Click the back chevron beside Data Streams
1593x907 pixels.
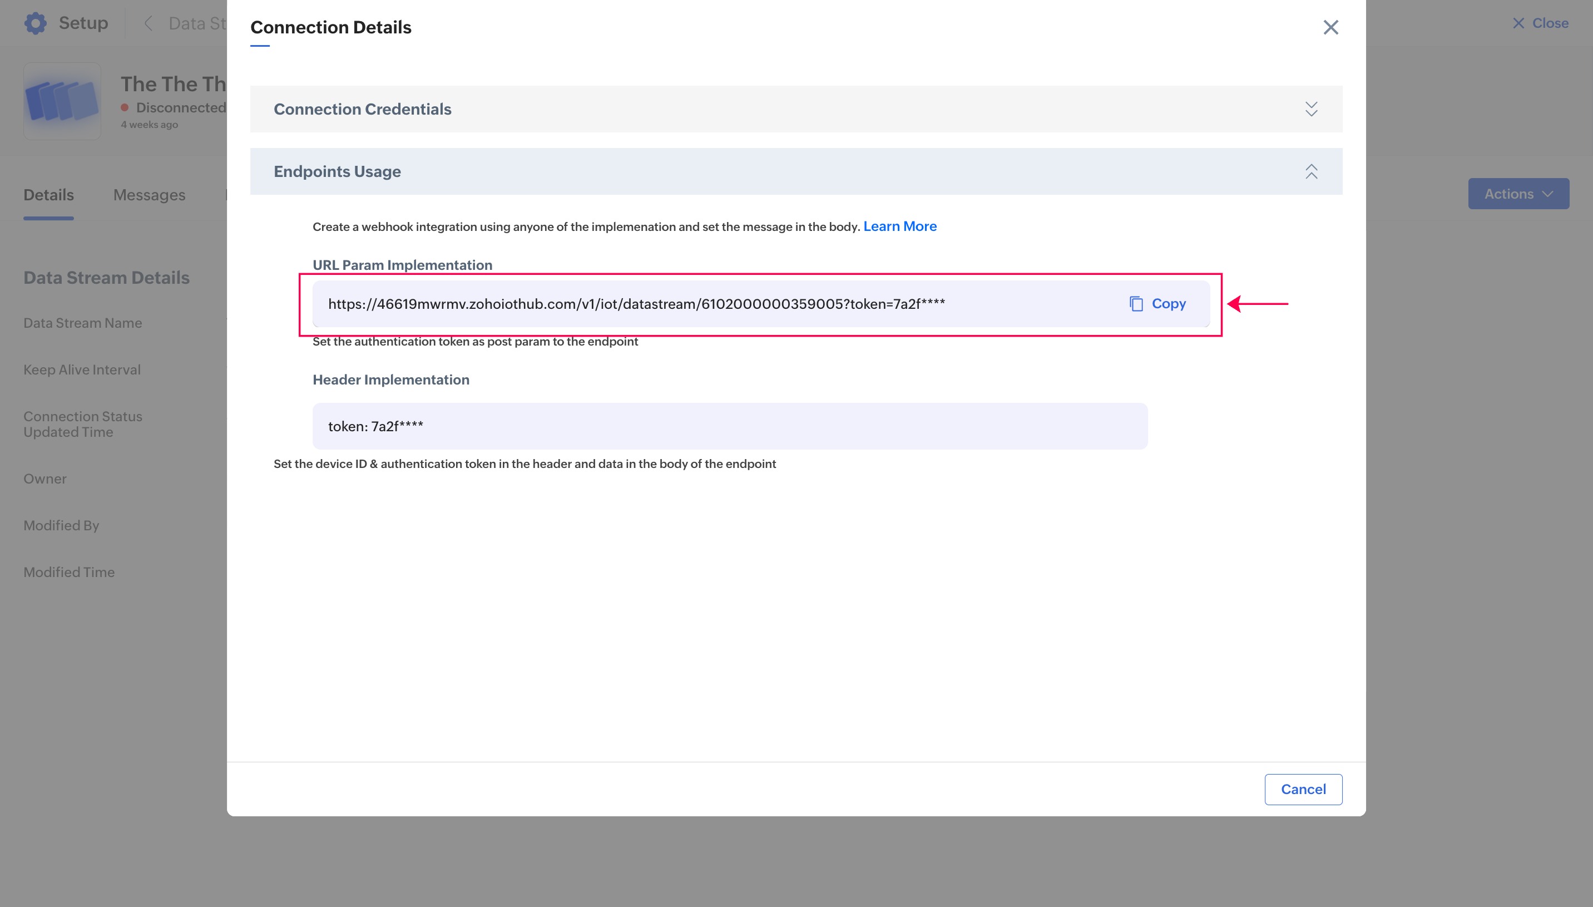point(148,23)
